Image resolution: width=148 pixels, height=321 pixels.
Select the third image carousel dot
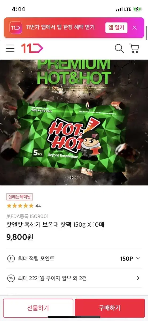[x=76, y=177]
